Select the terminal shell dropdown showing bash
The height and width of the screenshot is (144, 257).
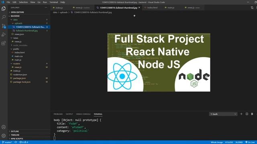[223, 114]
